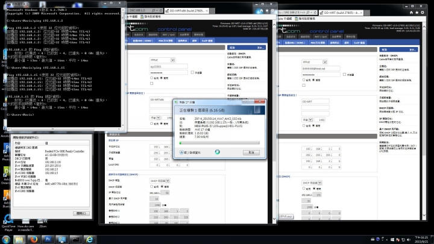Switch to Command Prompt taskbar icon
The image size is (434, 244).
tap(75, 239)
